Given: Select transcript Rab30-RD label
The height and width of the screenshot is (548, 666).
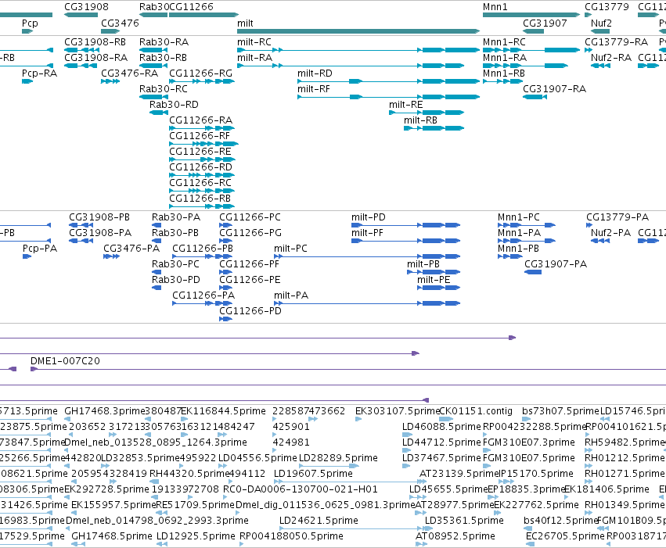Looking at the screenshot, I should pos(174,105).
